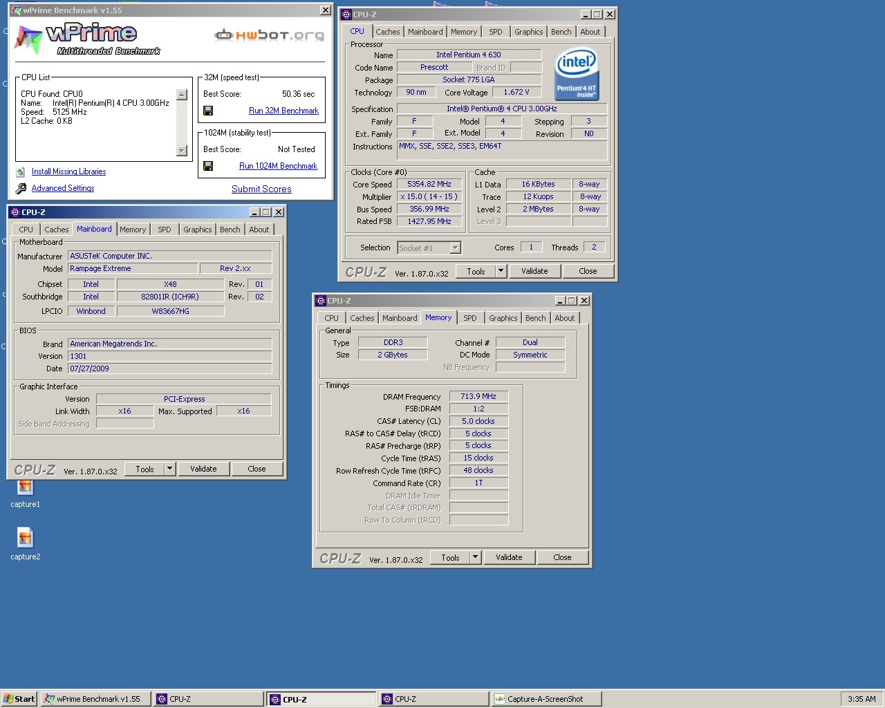This screenshot has height=708, width=885.
Task: Open Advanced Settings link
Action: pos(63,188)
